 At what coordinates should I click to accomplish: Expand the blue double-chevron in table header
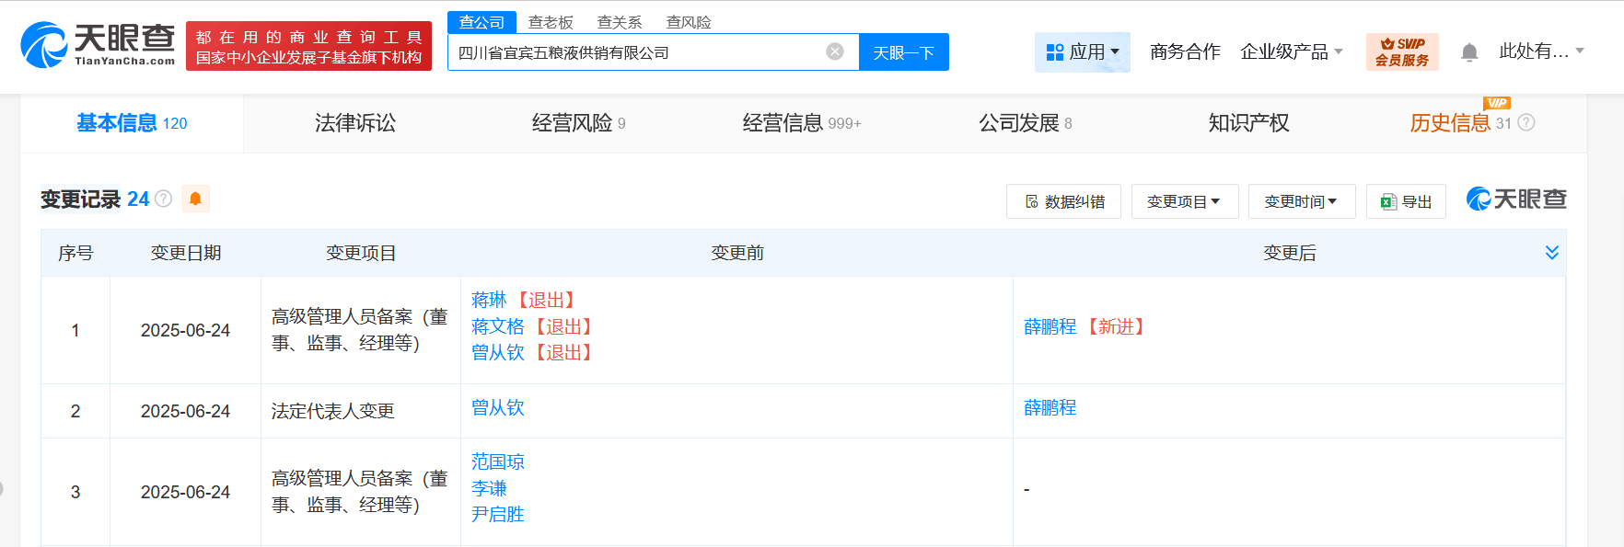click(1551, 253)
